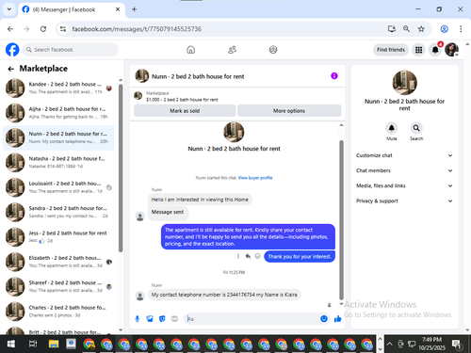Screen dimensions: 471x353
Task: Choose a GIF icon in composer
Action: click(x=174, y=319)
